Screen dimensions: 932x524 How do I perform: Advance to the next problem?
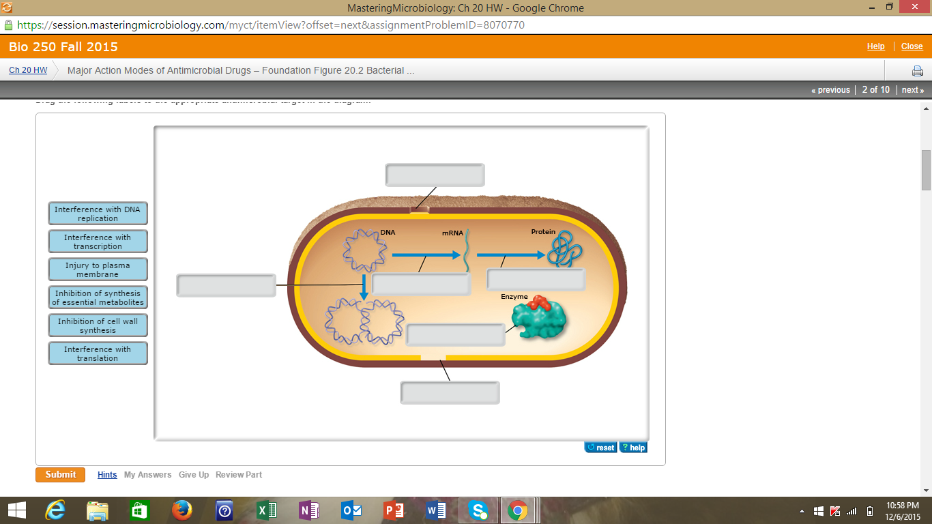[912, 89]
